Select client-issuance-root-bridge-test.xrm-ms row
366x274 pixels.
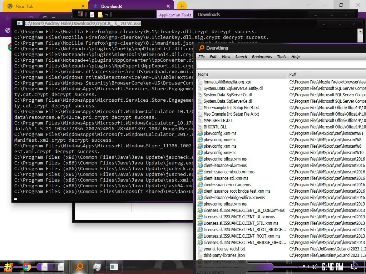237,191
